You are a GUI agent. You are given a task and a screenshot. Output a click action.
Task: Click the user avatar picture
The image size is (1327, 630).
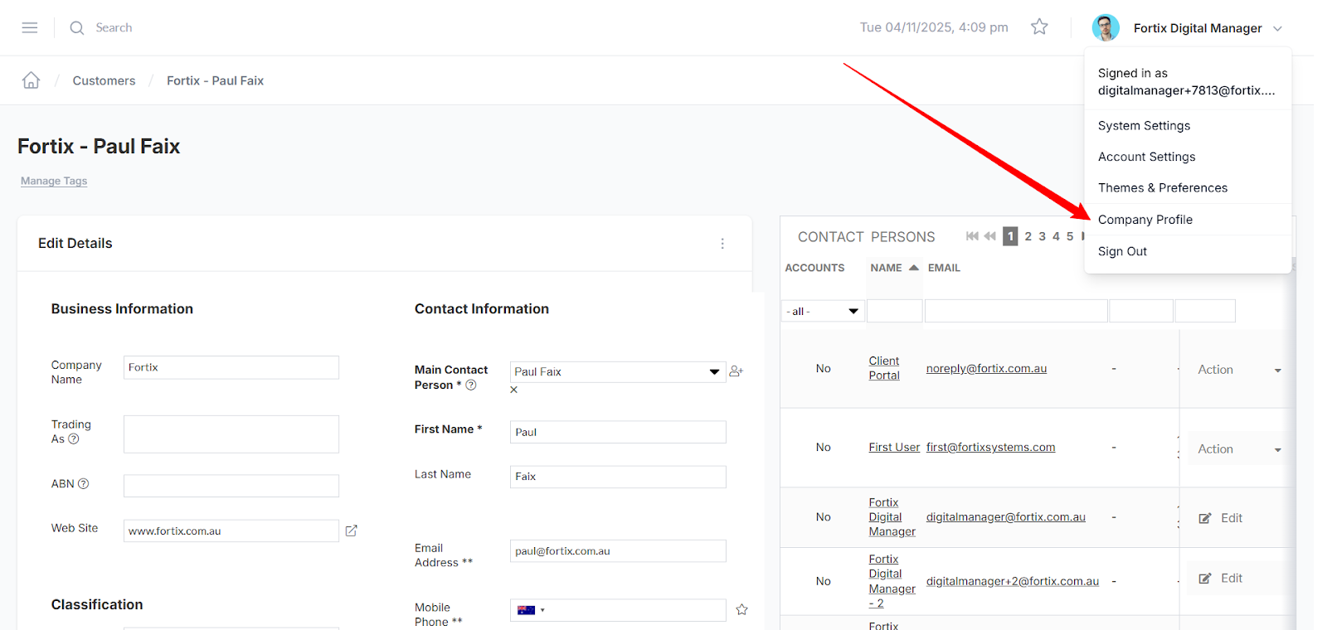(x=1106, y=27)
